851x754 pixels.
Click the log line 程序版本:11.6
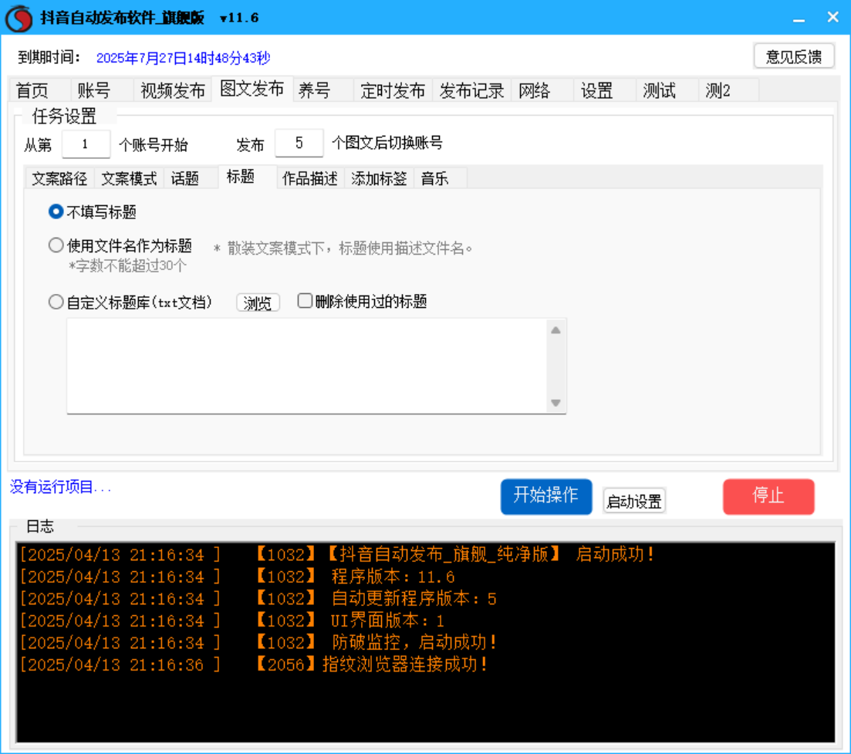(237, 576)
